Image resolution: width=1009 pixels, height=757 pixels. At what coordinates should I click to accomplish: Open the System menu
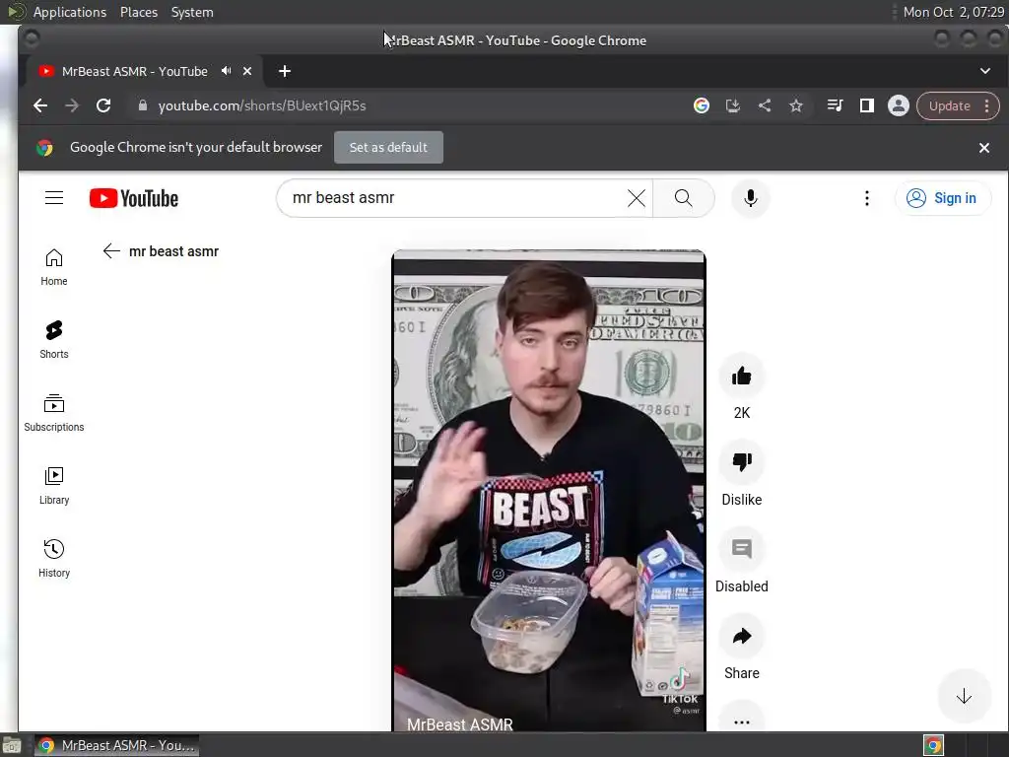pos(192,12)
